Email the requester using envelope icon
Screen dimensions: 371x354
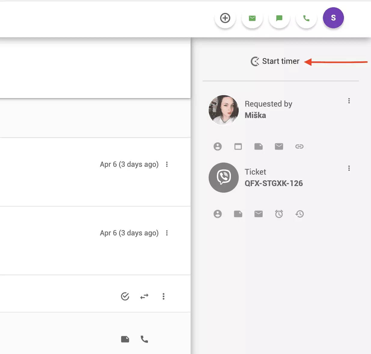click(x=279, y=147)
